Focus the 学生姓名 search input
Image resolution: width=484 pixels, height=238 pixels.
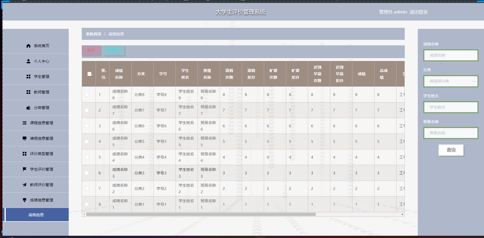(x=451, y=107)
